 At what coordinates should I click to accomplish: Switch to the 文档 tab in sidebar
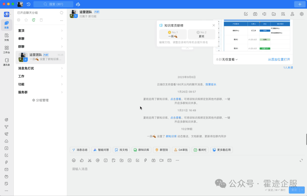7,37
